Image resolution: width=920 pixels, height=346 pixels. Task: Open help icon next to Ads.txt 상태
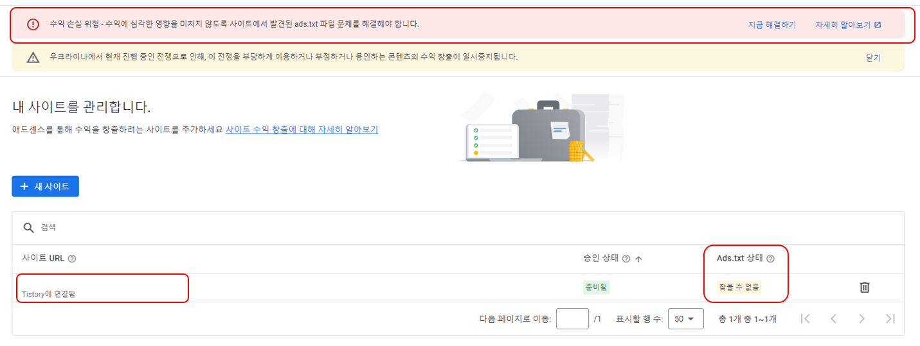771,259
